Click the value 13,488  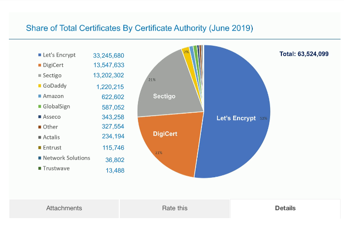tap(115, 170)
